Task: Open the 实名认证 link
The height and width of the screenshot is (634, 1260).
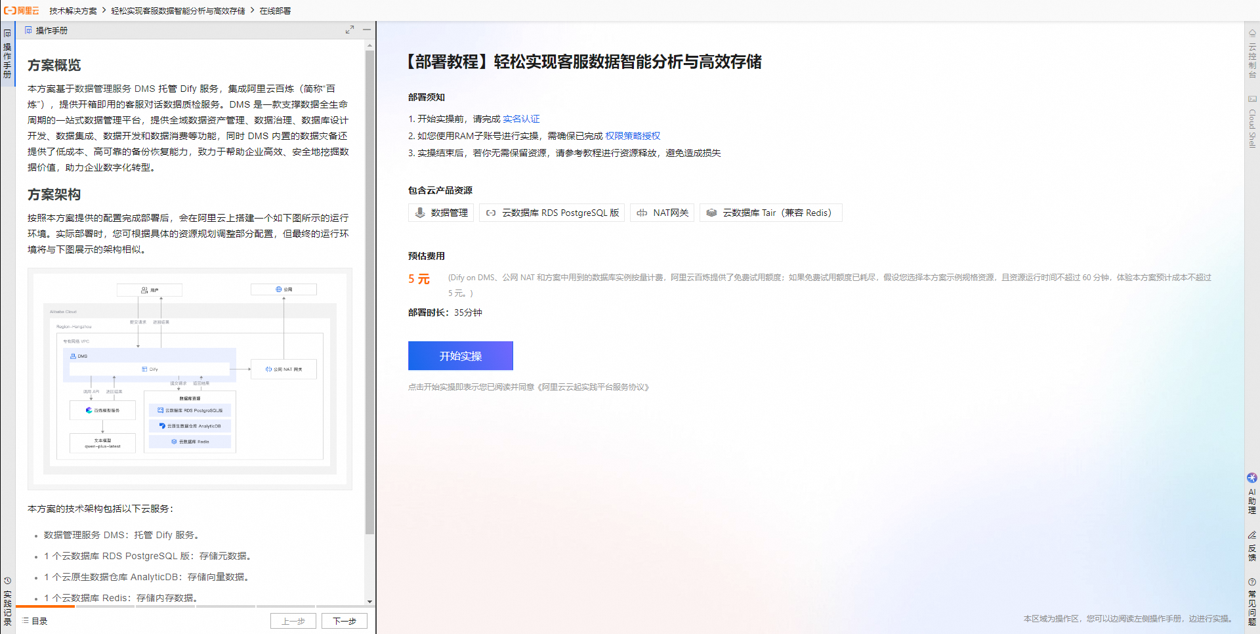Action: pos(520,119)
